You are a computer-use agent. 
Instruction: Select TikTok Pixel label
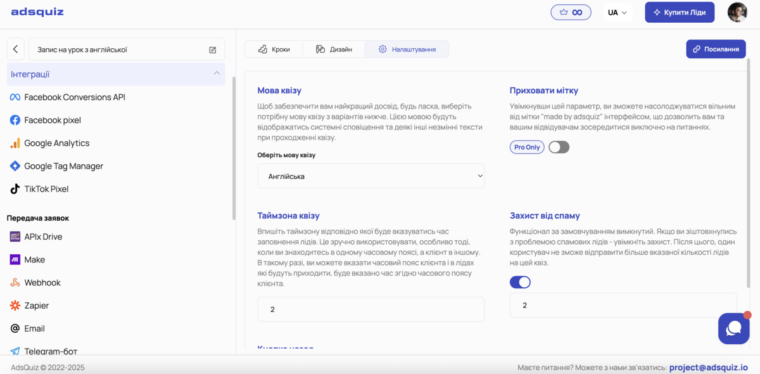pos(46,189)
